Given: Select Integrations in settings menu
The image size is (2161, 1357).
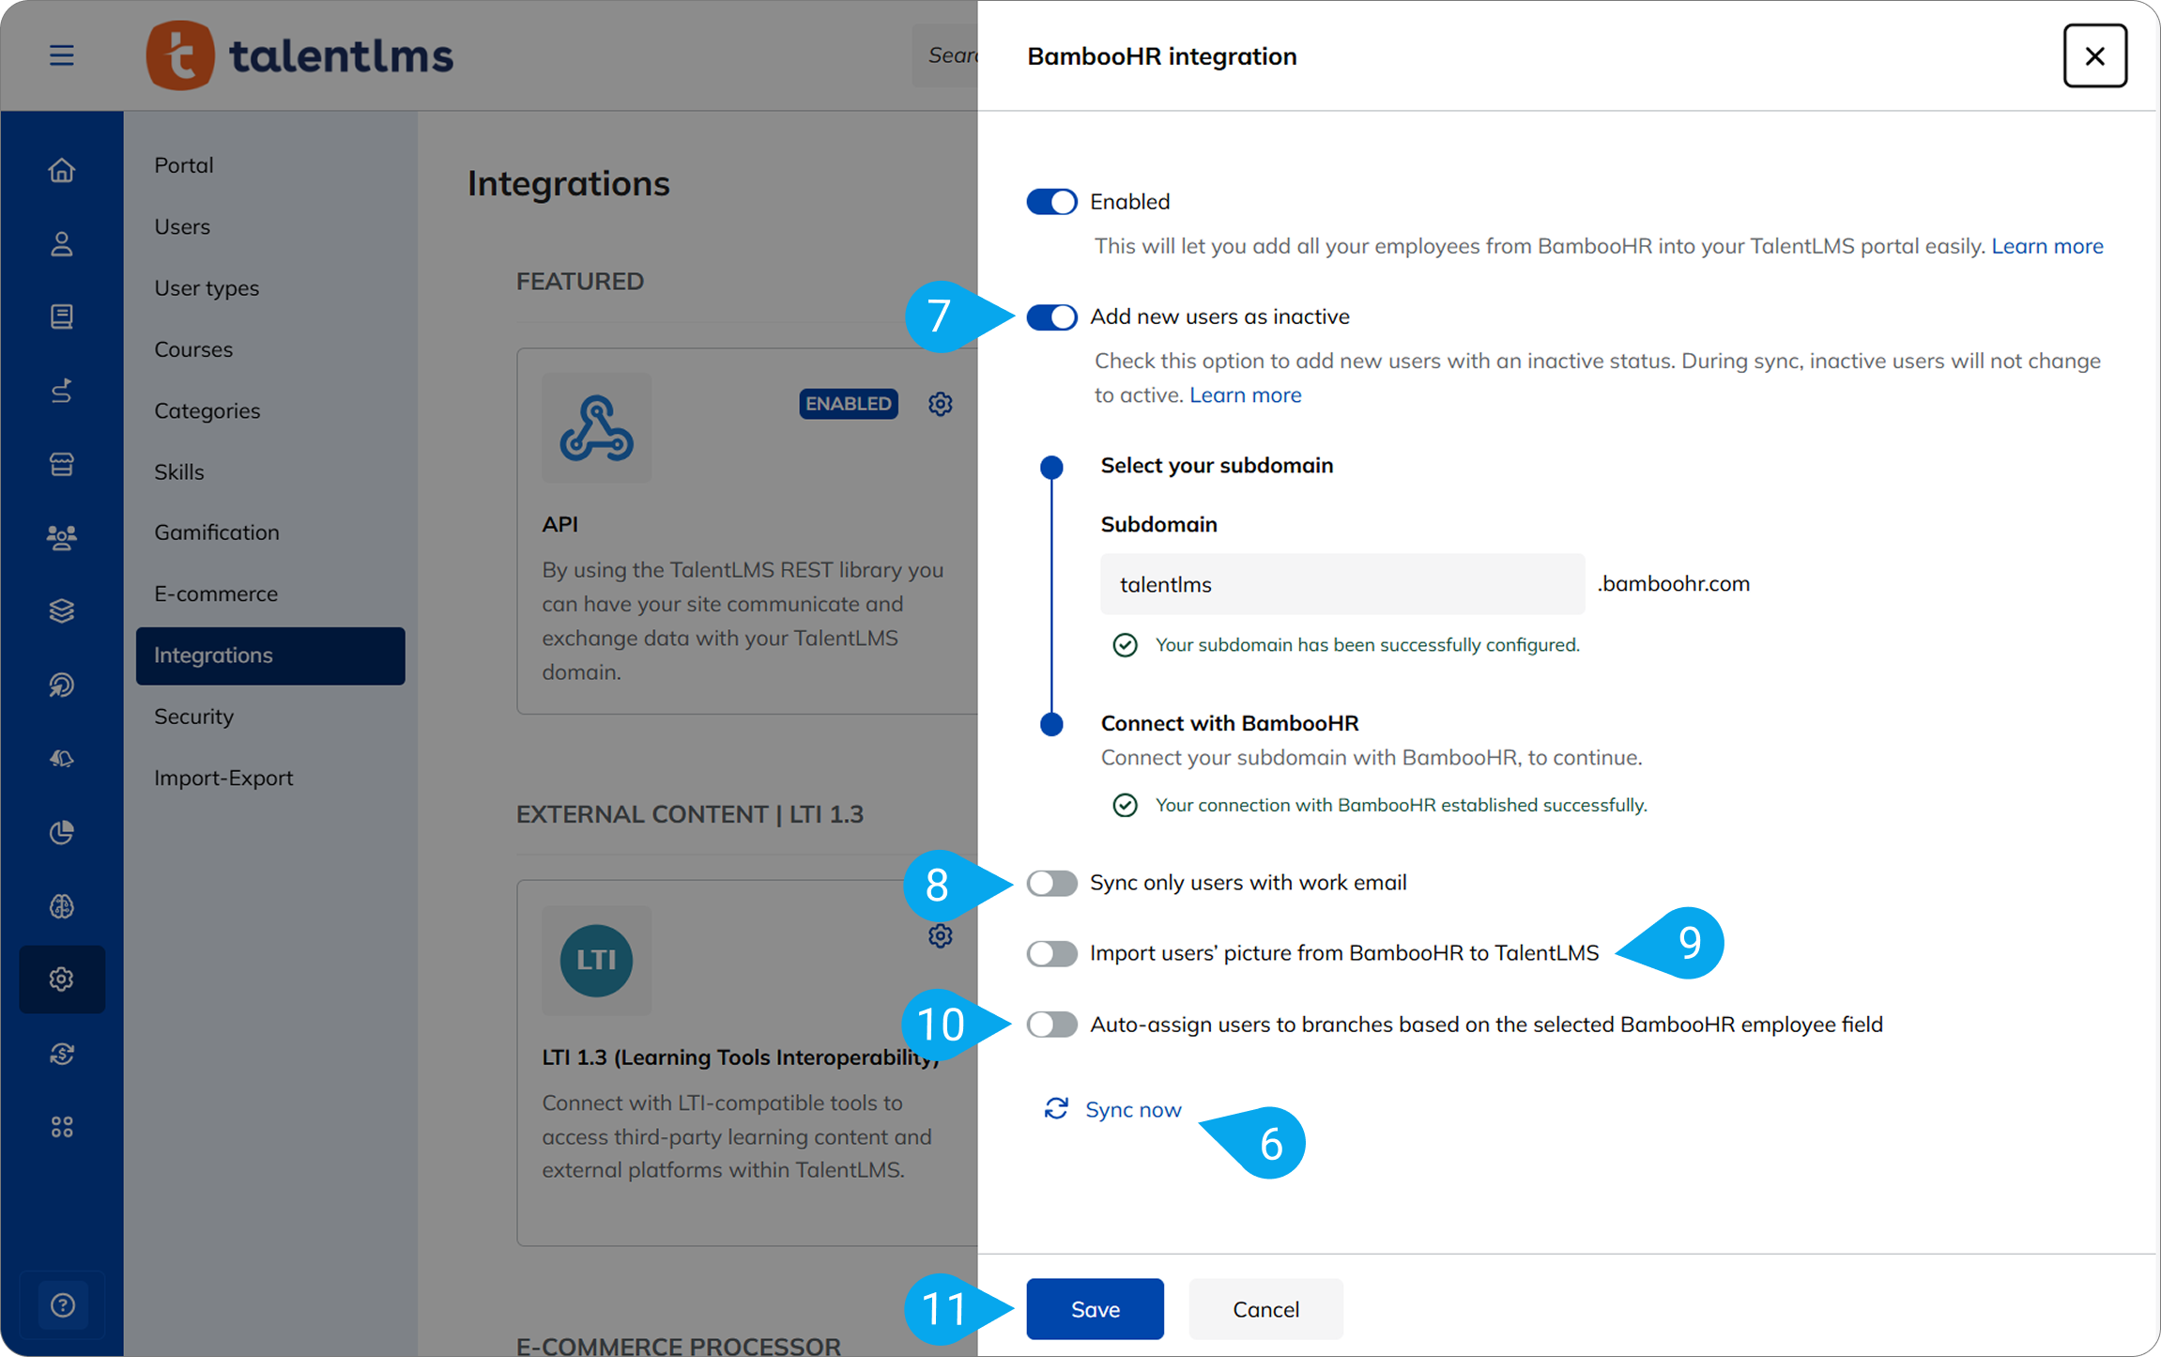Looking at the screenshot, I should (x=270, y=655).
